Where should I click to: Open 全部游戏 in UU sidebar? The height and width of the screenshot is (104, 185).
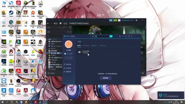68,68
